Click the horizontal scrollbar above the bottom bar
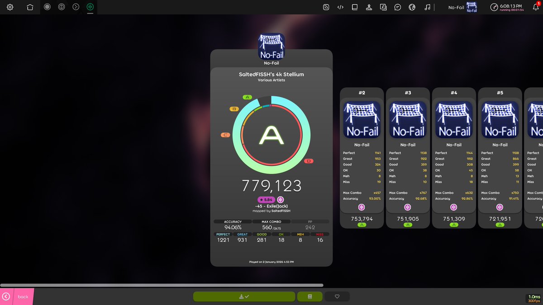543x305 pixels. (162, 285)
